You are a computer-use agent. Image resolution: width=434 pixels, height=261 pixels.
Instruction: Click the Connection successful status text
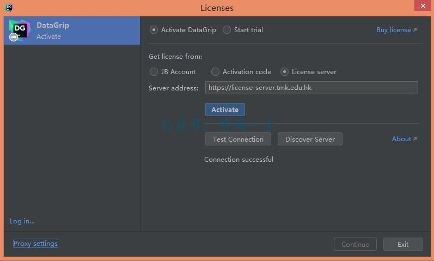[239, 160]
